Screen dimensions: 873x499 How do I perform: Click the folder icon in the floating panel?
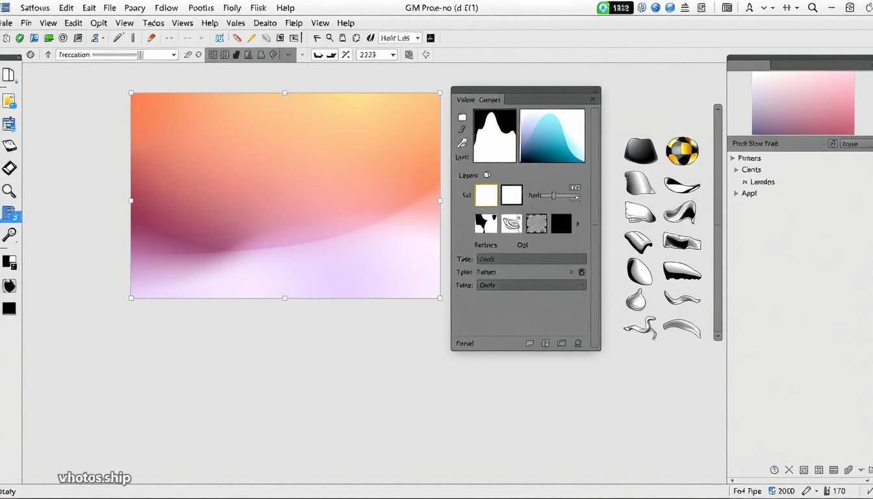(x=462, y=118)
